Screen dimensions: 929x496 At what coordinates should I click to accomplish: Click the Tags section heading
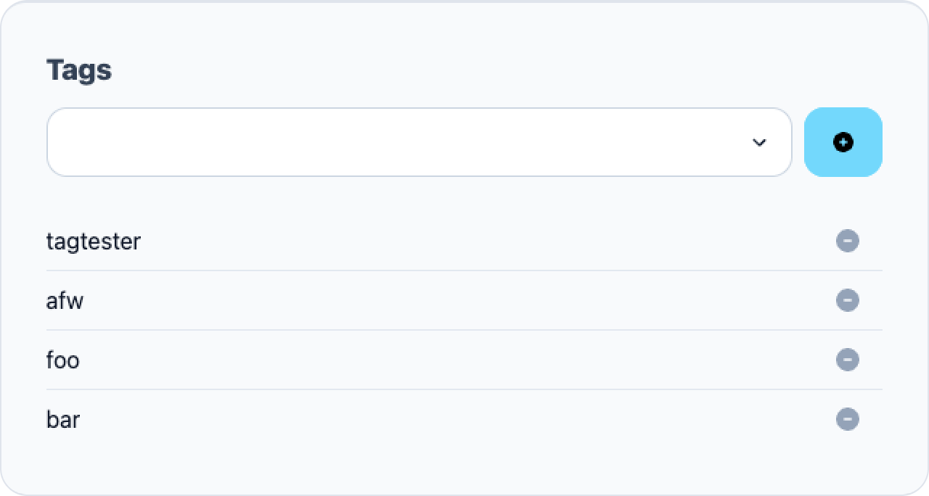coord(79,70)
